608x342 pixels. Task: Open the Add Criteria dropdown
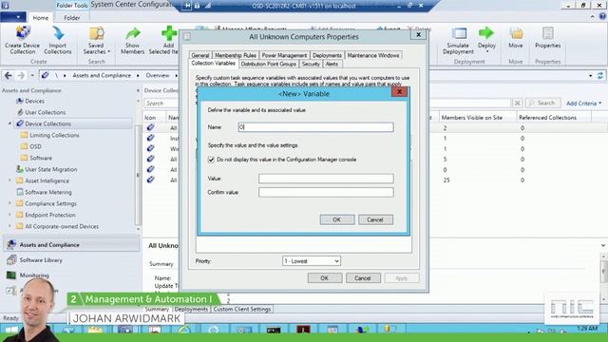coord(584,104)
